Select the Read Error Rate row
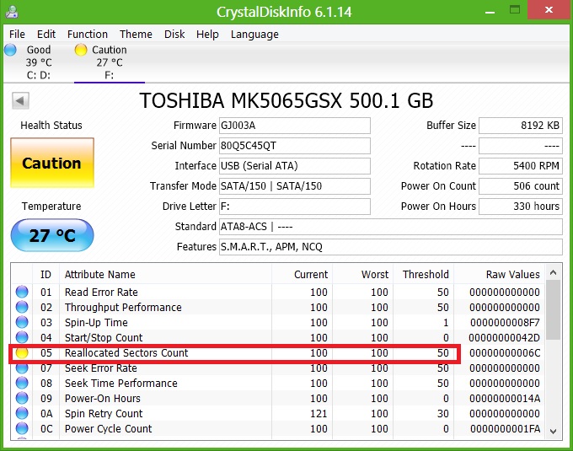Image resolution: width=573 pixels, height=451 pixels. [x=278, y=292]
